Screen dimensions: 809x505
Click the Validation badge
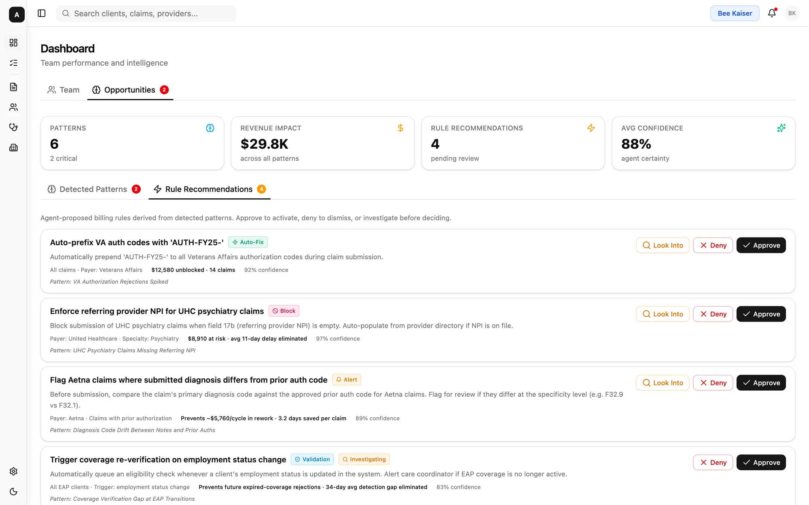(x=312, y=459)
